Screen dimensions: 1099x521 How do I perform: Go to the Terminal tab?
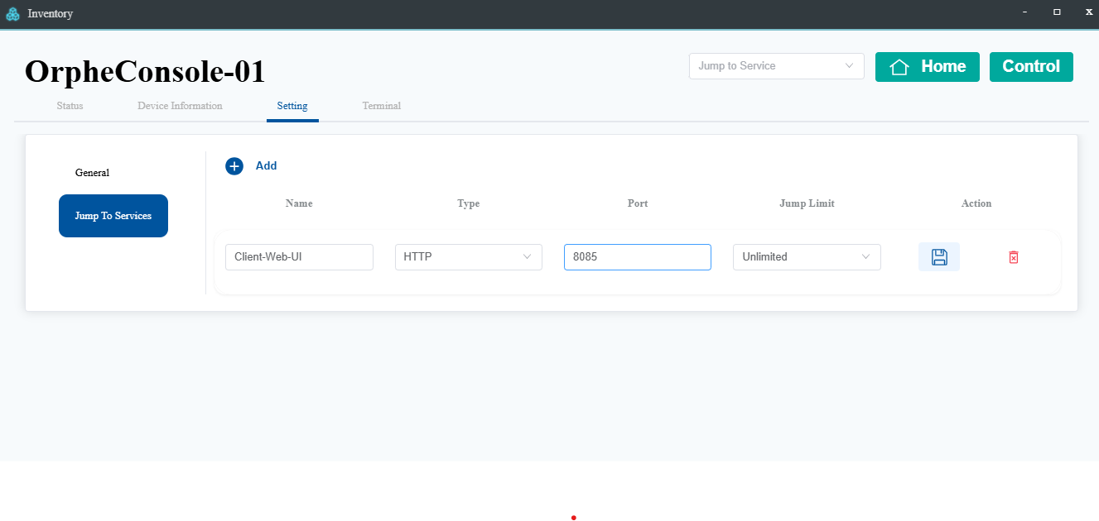(381, 106)
